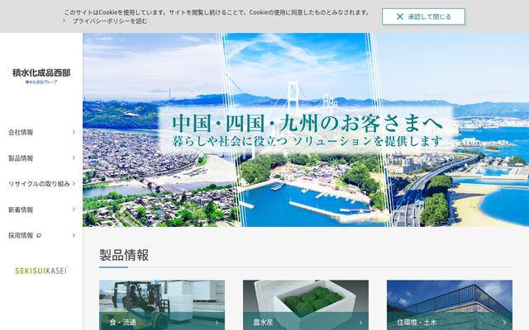Click the arrow on the 農水産 card
529x330 pixels.
click(x=360, y=323)
